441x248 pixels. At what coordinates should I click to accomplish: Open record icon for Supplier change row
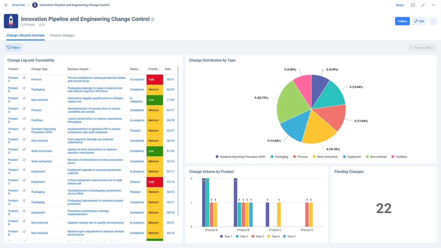pos(24,221)
